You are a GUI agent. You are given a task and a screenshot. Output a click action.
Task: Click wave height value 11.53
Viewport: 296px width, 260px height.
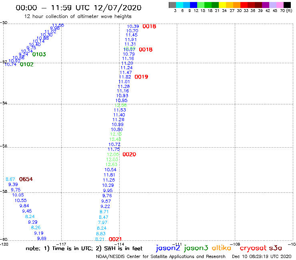(x=120, y=110)
